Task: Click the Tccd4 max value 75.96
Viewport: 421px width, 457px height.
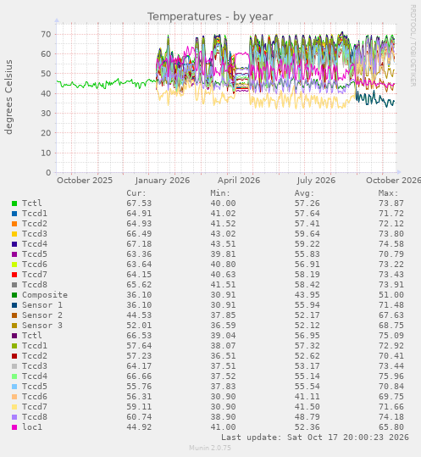Action: pyautogui.click(x=391, y=376)
